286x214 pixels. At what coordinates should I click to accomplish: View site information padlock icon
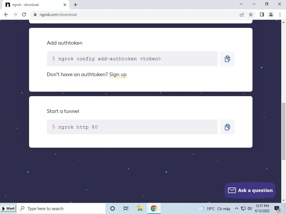click(x=35, y=14)
